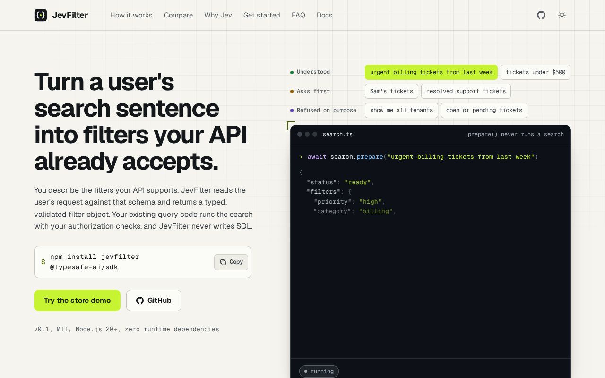Open the GitHub button below install command
The height and width of the screenshot is (378, 605).
coord(154,301)
